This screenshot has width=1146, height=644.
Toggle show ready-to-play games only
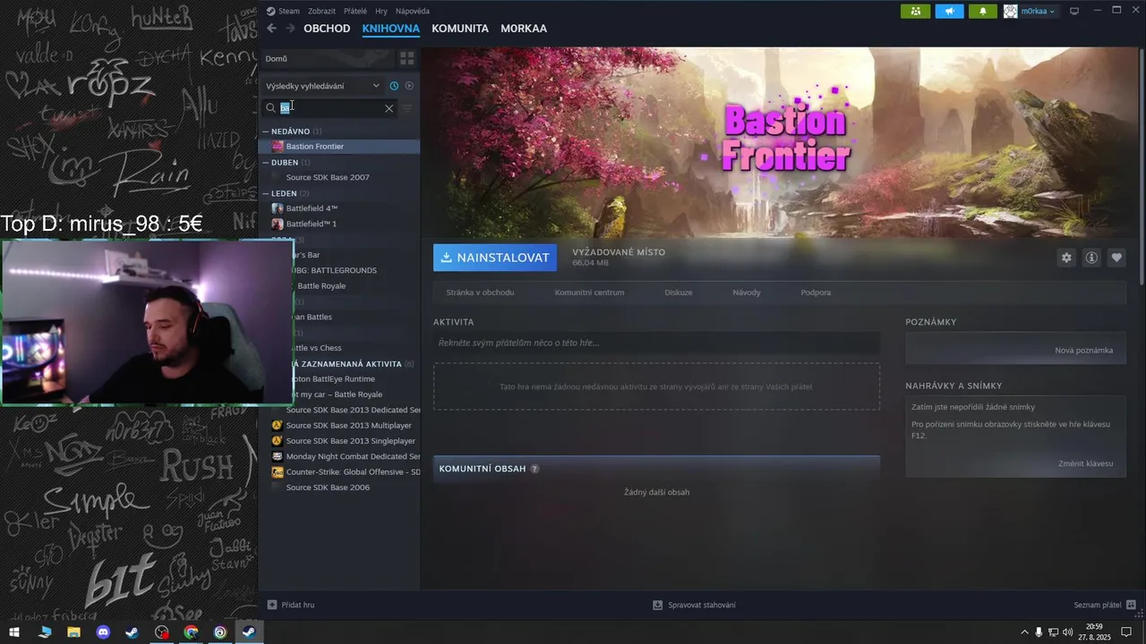(409, 86)
